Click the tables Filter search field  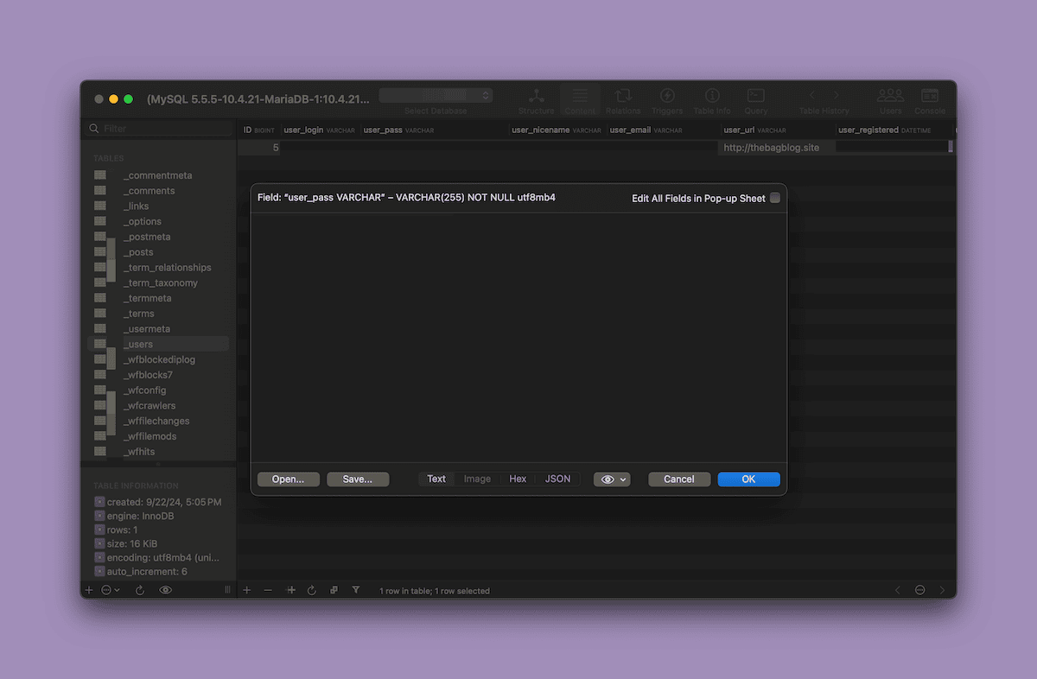pos(159,129)
